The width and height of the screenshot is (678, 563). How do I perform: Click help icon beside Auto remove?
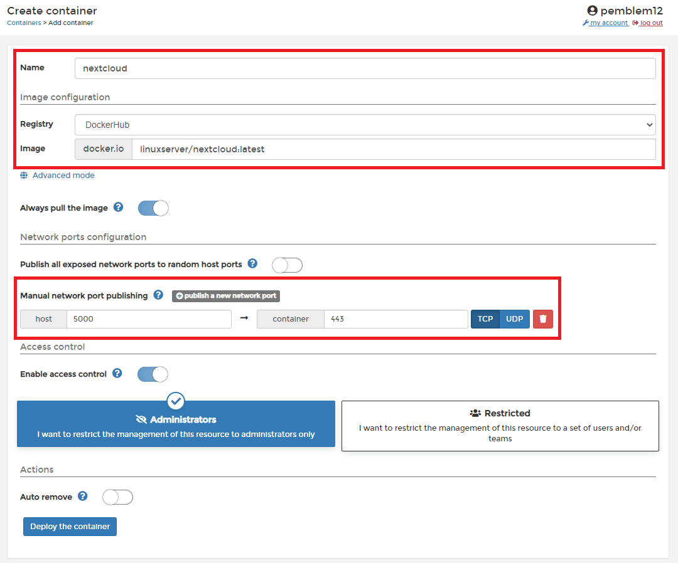coord(83,497)
